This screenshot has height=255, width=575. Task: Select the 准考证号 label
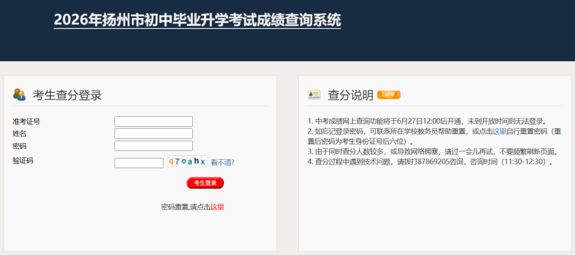click(26, 122)
